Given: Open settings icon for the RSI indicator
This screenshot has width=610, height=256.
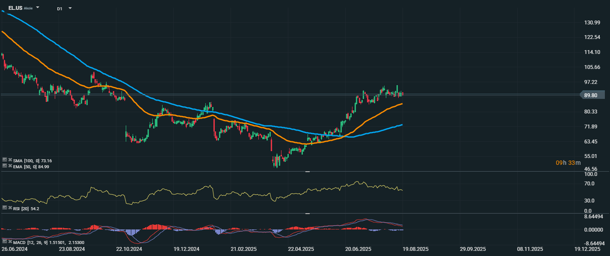Looking at the screenshot, I should coord(4,208).
